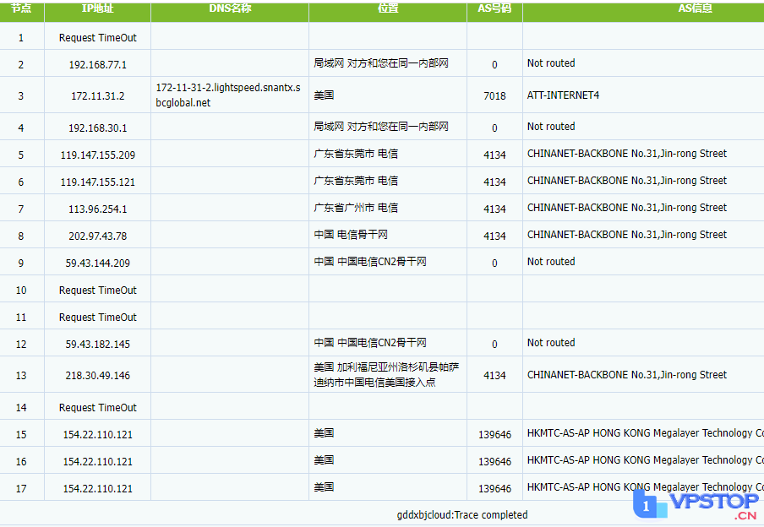Click Not routed in node 4 row
The height and width of the screenshot is (527, 764).
point(551,126)
